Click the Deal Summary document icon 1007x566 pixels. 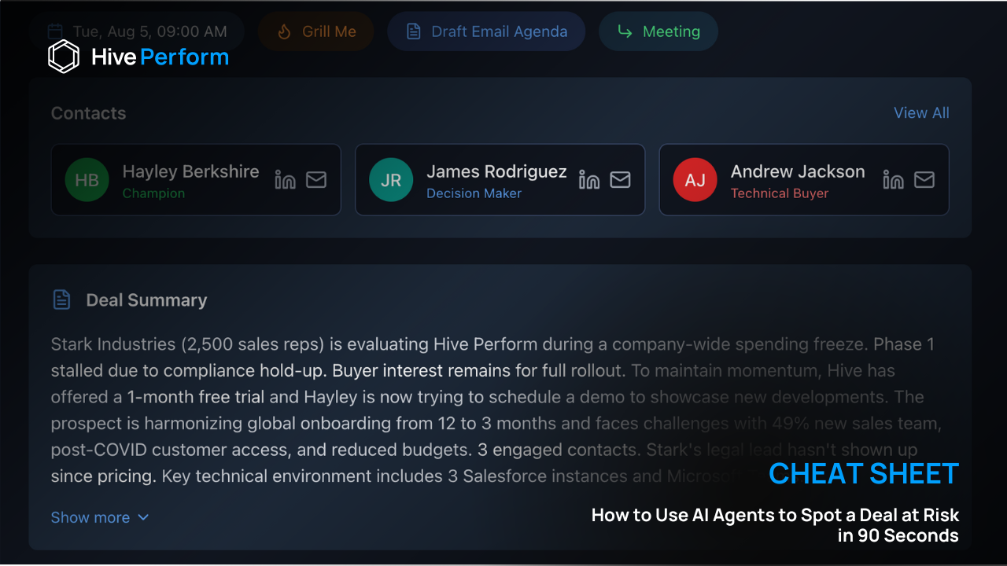pyautogui.click(x=61, y=300)
